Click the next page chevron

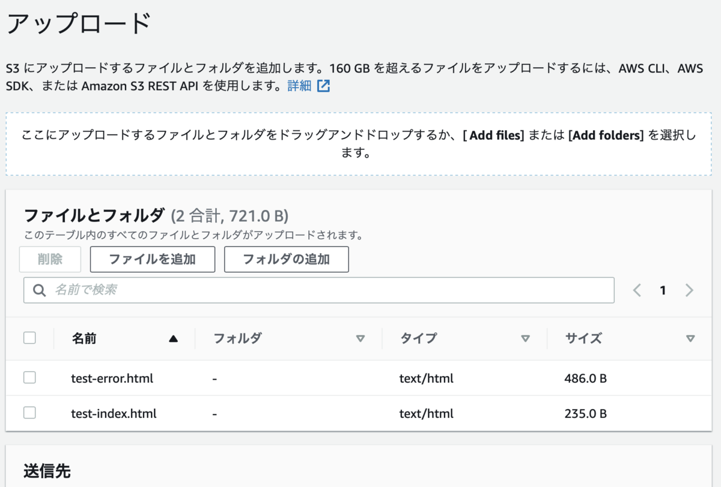pyautogui.click(x=689, y=290)
